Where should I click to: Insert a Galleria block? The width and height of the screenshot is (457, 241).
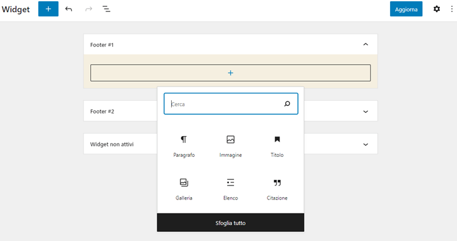(x=184, y=189)
